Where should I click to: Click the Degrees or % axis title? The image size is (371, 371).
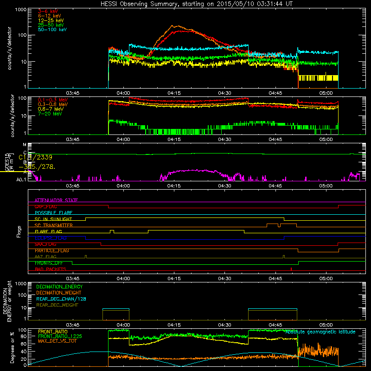[12, 348]
